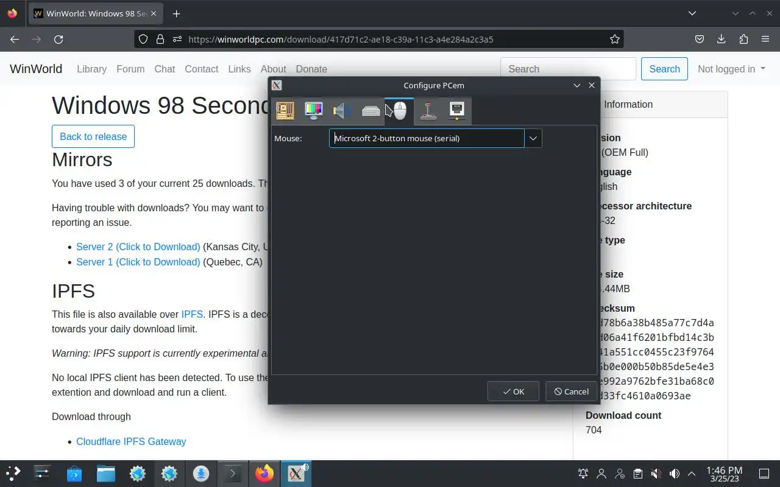Open the network tab in PCem
Image resolution: width=780 pixels, height=487 pixels.
(457, 110)
